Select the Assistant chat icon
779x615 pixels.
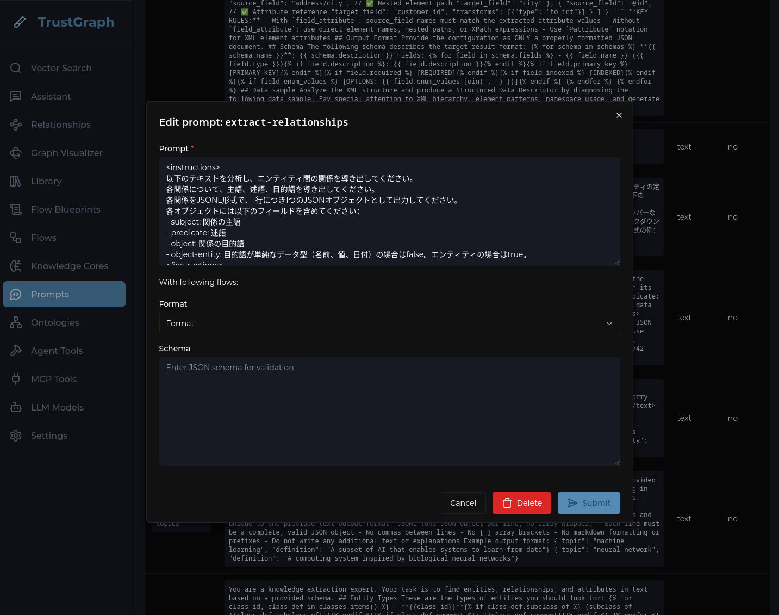tap(16, 96)
